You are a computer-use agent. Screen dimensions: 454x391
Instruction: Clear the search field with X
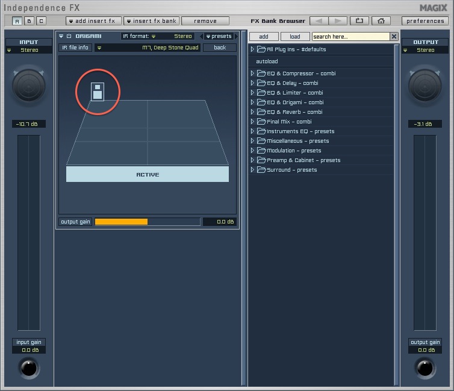coord(394,37)
